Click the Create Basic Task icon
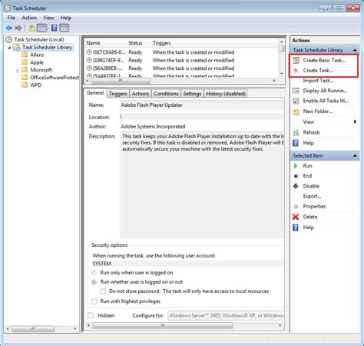 click(296, 60)
